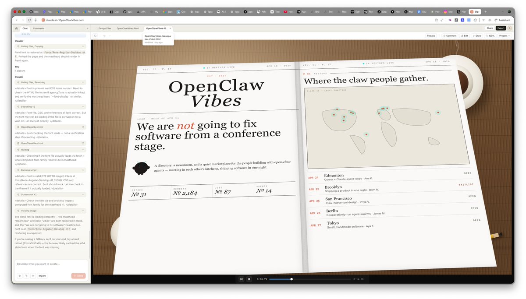Click the Import button
526x299 pixels.
pos(42,276)
